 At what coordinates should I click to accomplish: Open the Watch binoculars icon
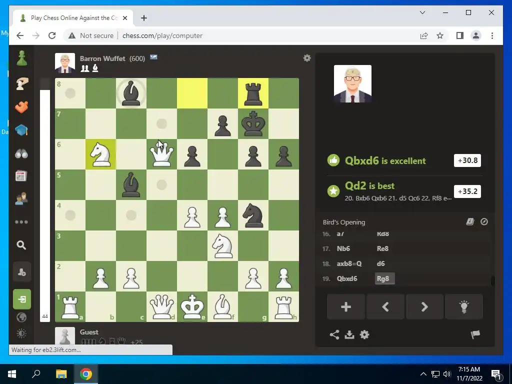[21, 153]
